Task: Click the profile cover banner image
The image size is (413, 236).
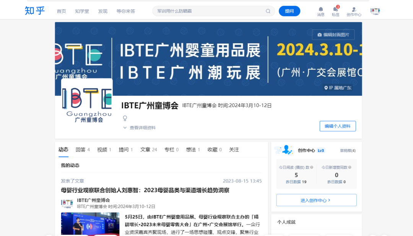Action: point(208,59)
